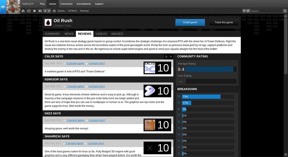Switch to the NEWS tab
The image size is (288, 157).
coord(69,34)
